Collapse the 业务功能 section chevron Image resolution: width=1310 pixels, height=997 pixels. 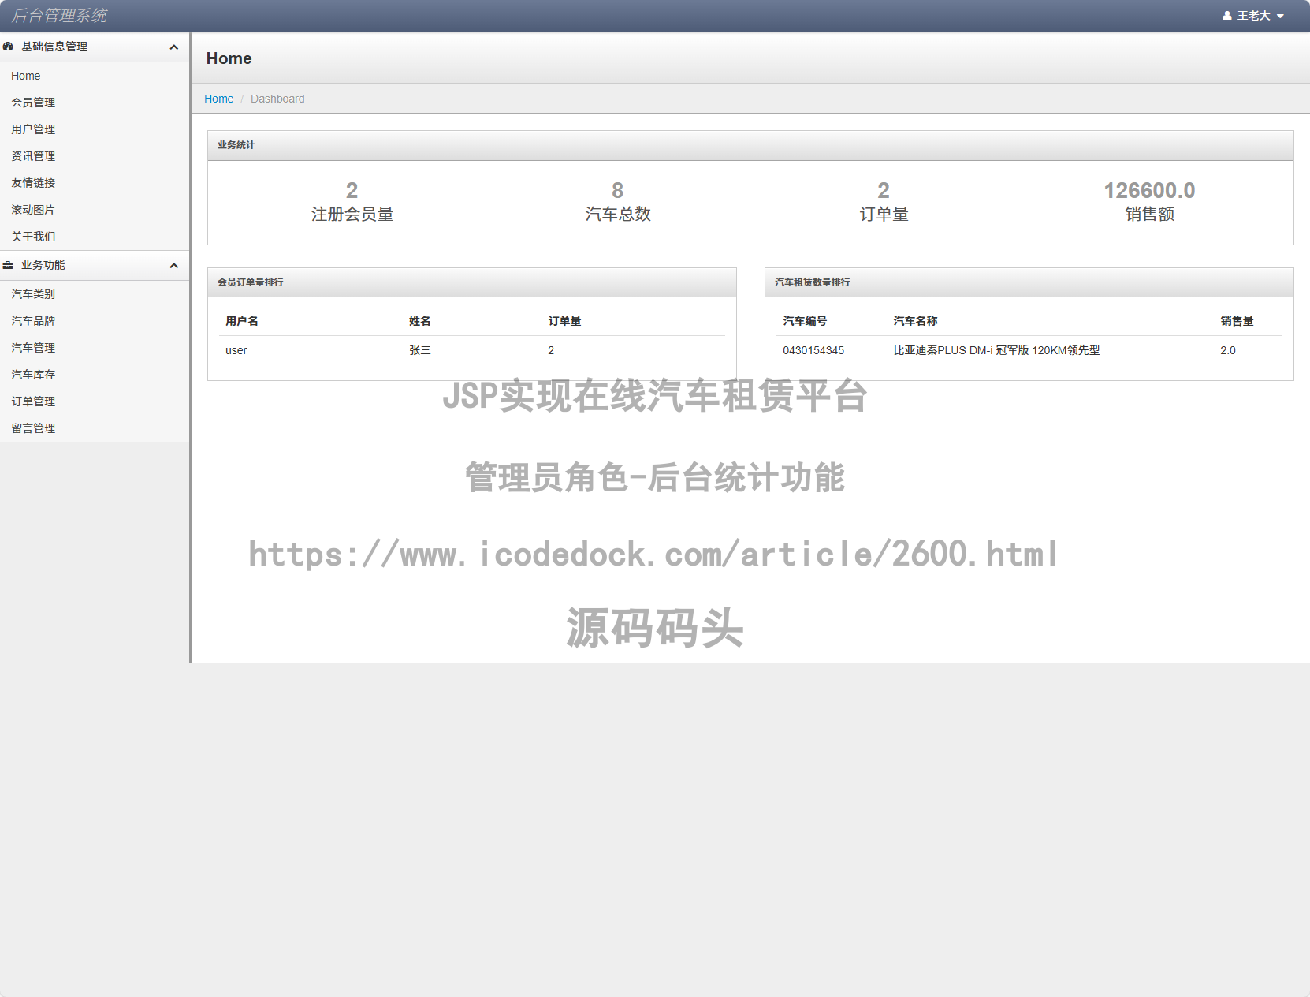[x=173, y=266]
